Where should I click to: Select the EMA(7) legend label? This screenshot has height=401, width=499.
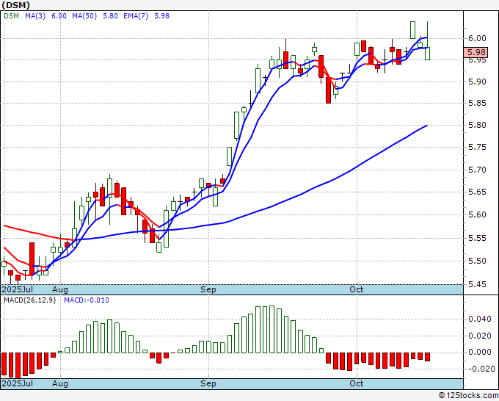point(136,16)
